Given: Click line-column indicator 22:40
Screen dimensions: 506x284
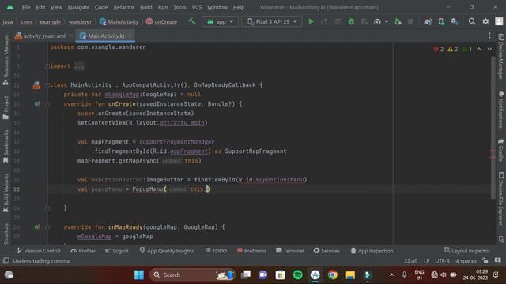Looking at the screenshot, I should 410,261.
